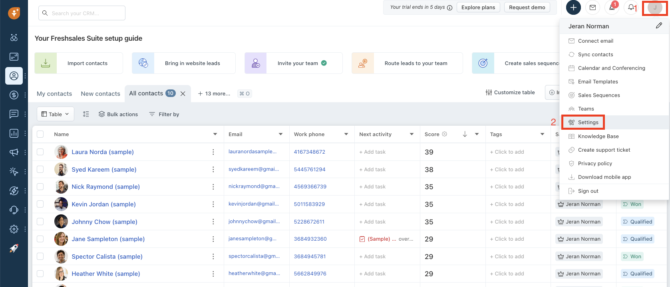The height and width of the screenshot is (287, 670).
Task: Open Analytics reports icon in sidebar
Action: [14, 133]
